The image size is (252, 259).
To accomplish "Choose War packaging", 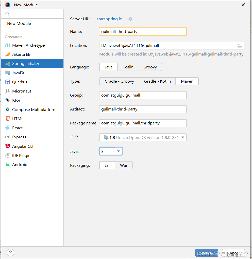I will (x=124, y=165).
